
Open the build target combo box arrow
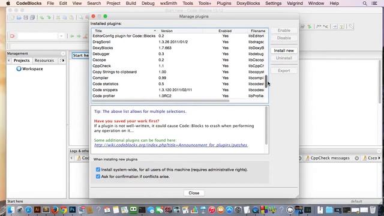(x=61, y=36)
